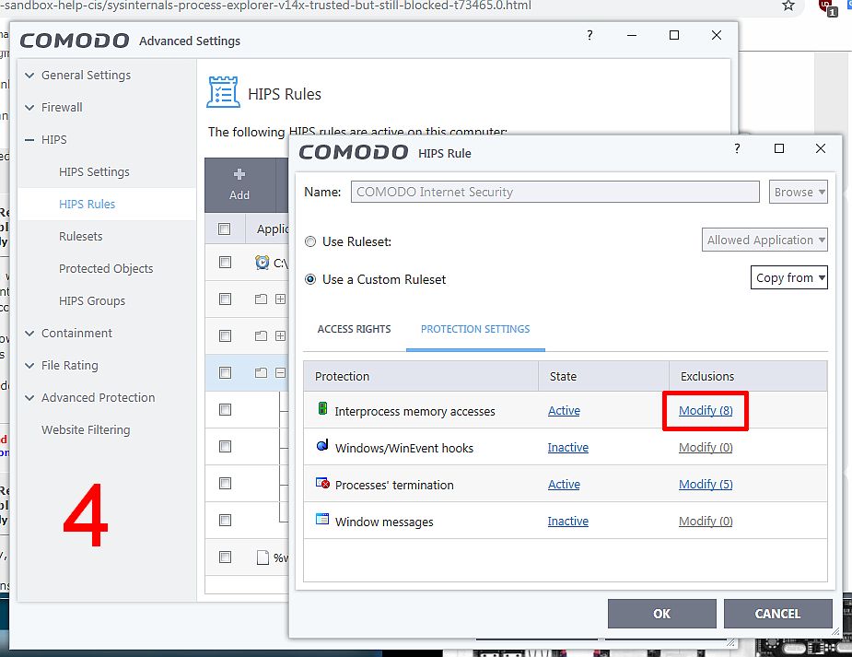
Task: Click the help question mark in HIPS Rule dialog
Action: coord(737,148)
